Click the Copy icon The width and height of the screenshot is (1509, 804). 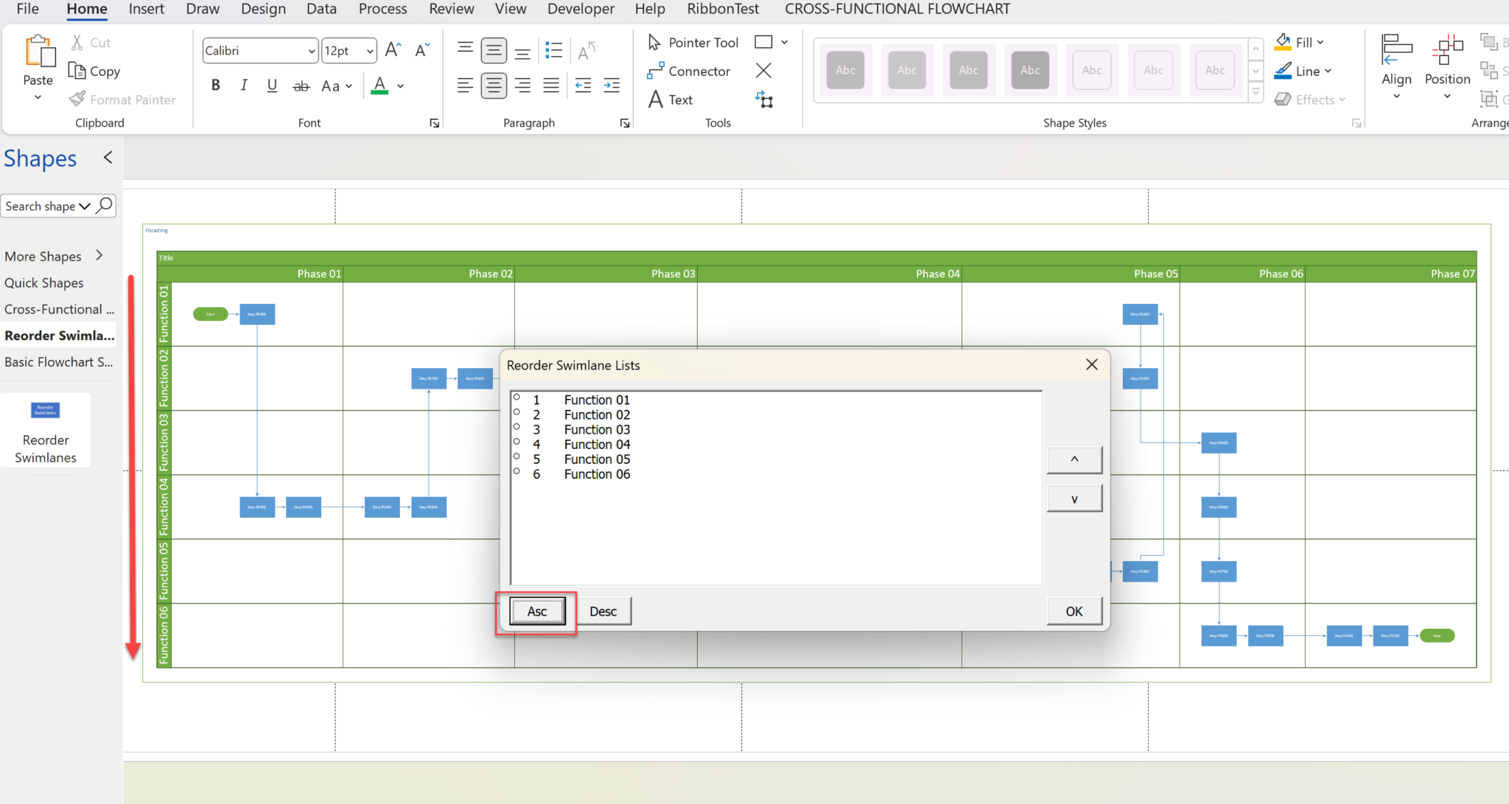click(77, 71)
